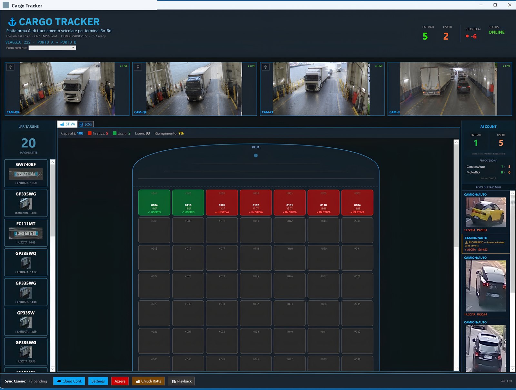Click the "19 pending" sync queue text

tap(38, 381)
